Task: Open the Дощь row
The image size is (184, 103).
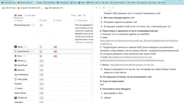Action: click(x=20, y=47)
